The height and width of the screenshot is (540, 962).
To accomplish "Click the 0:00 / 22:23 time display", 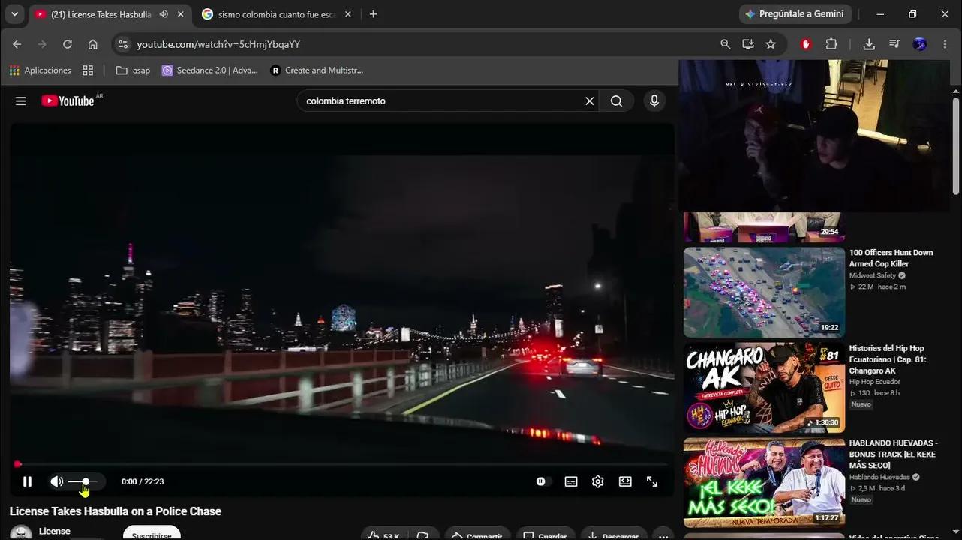I will [x=143, y=481].
